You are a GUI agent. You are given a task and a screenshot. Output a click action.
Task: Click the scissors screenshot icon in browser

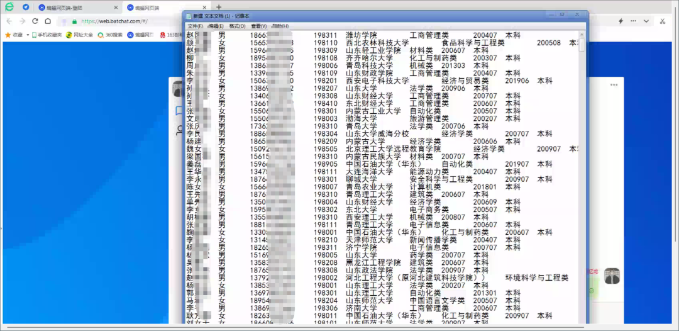click(663, 21)
